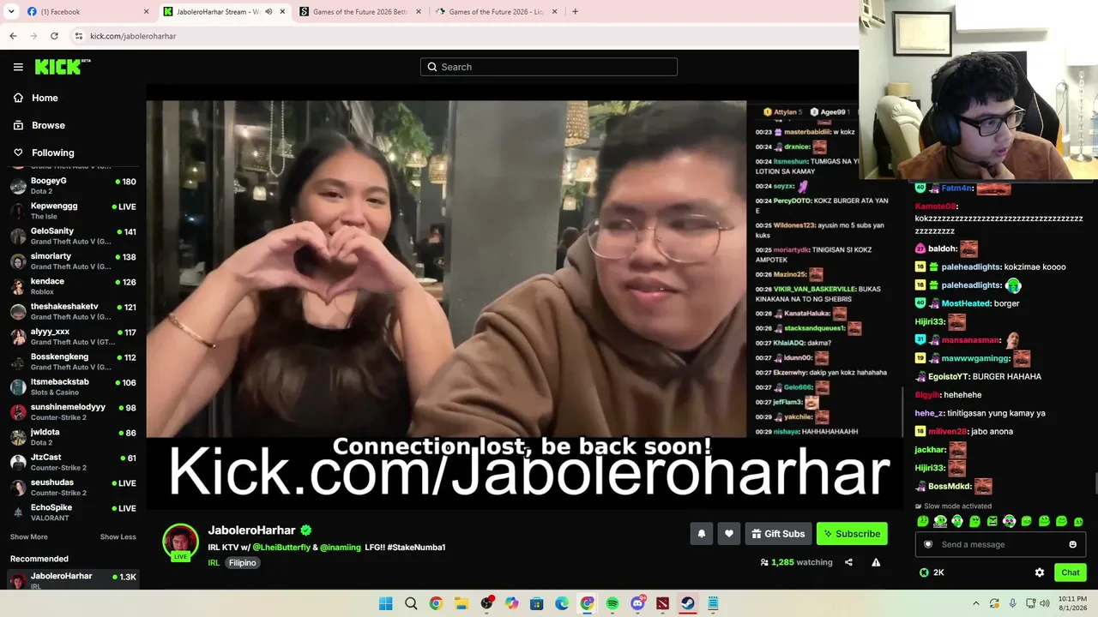Click the IRL category link under title

[x=214, y=563]
